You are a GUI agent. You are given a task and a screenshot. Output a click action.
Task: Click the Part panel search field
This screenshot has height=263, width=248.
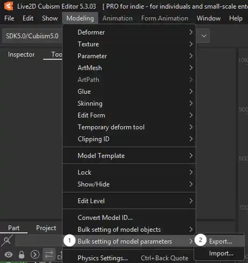pos(39,240)
